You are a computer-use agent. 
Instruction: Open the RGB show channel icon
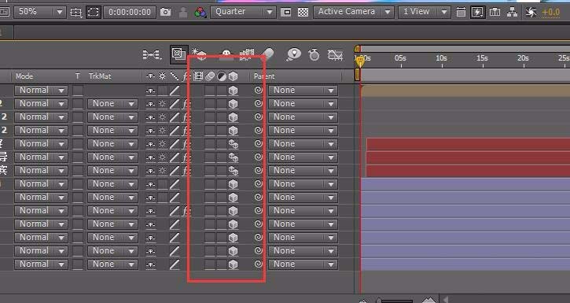(200, 13)
